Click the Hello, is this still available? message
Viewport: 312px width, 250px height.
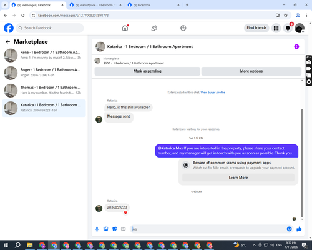pos(129,107)
